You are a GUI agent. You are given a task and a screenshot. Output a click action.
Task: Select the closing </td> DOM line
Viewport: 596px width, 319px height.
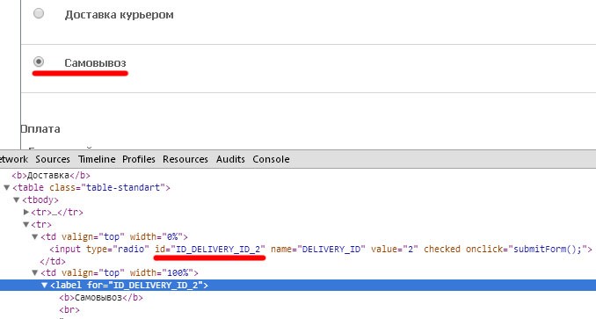tap(53, 261)
